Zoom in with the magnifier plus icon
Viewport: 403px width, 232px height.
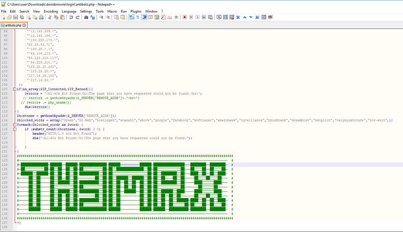click(101, 17)
